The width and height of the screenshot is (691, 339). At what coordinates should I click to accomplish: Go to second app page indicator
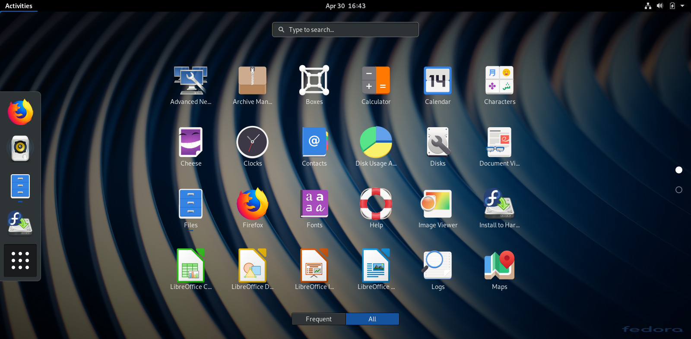pyautogui.click(x=679, y=190)
